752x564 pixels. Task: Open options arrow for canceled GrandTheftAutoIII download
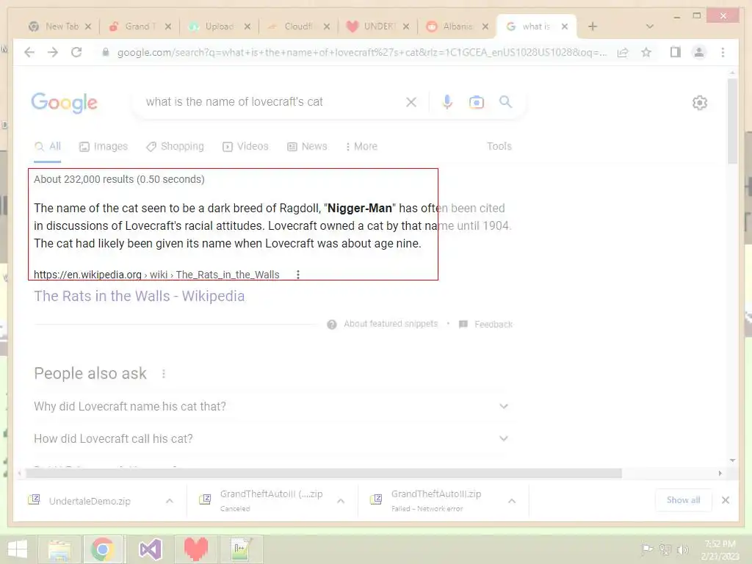pos(341,501)
